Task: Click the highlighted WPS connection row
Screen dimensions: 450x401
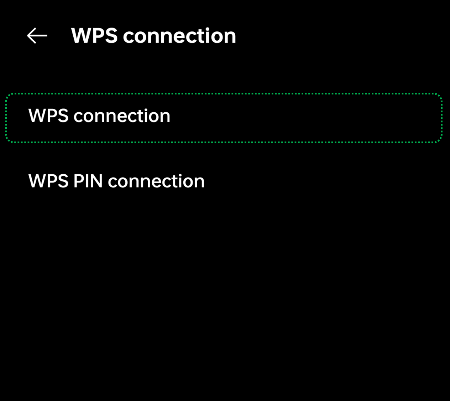Action: [224, 118]
